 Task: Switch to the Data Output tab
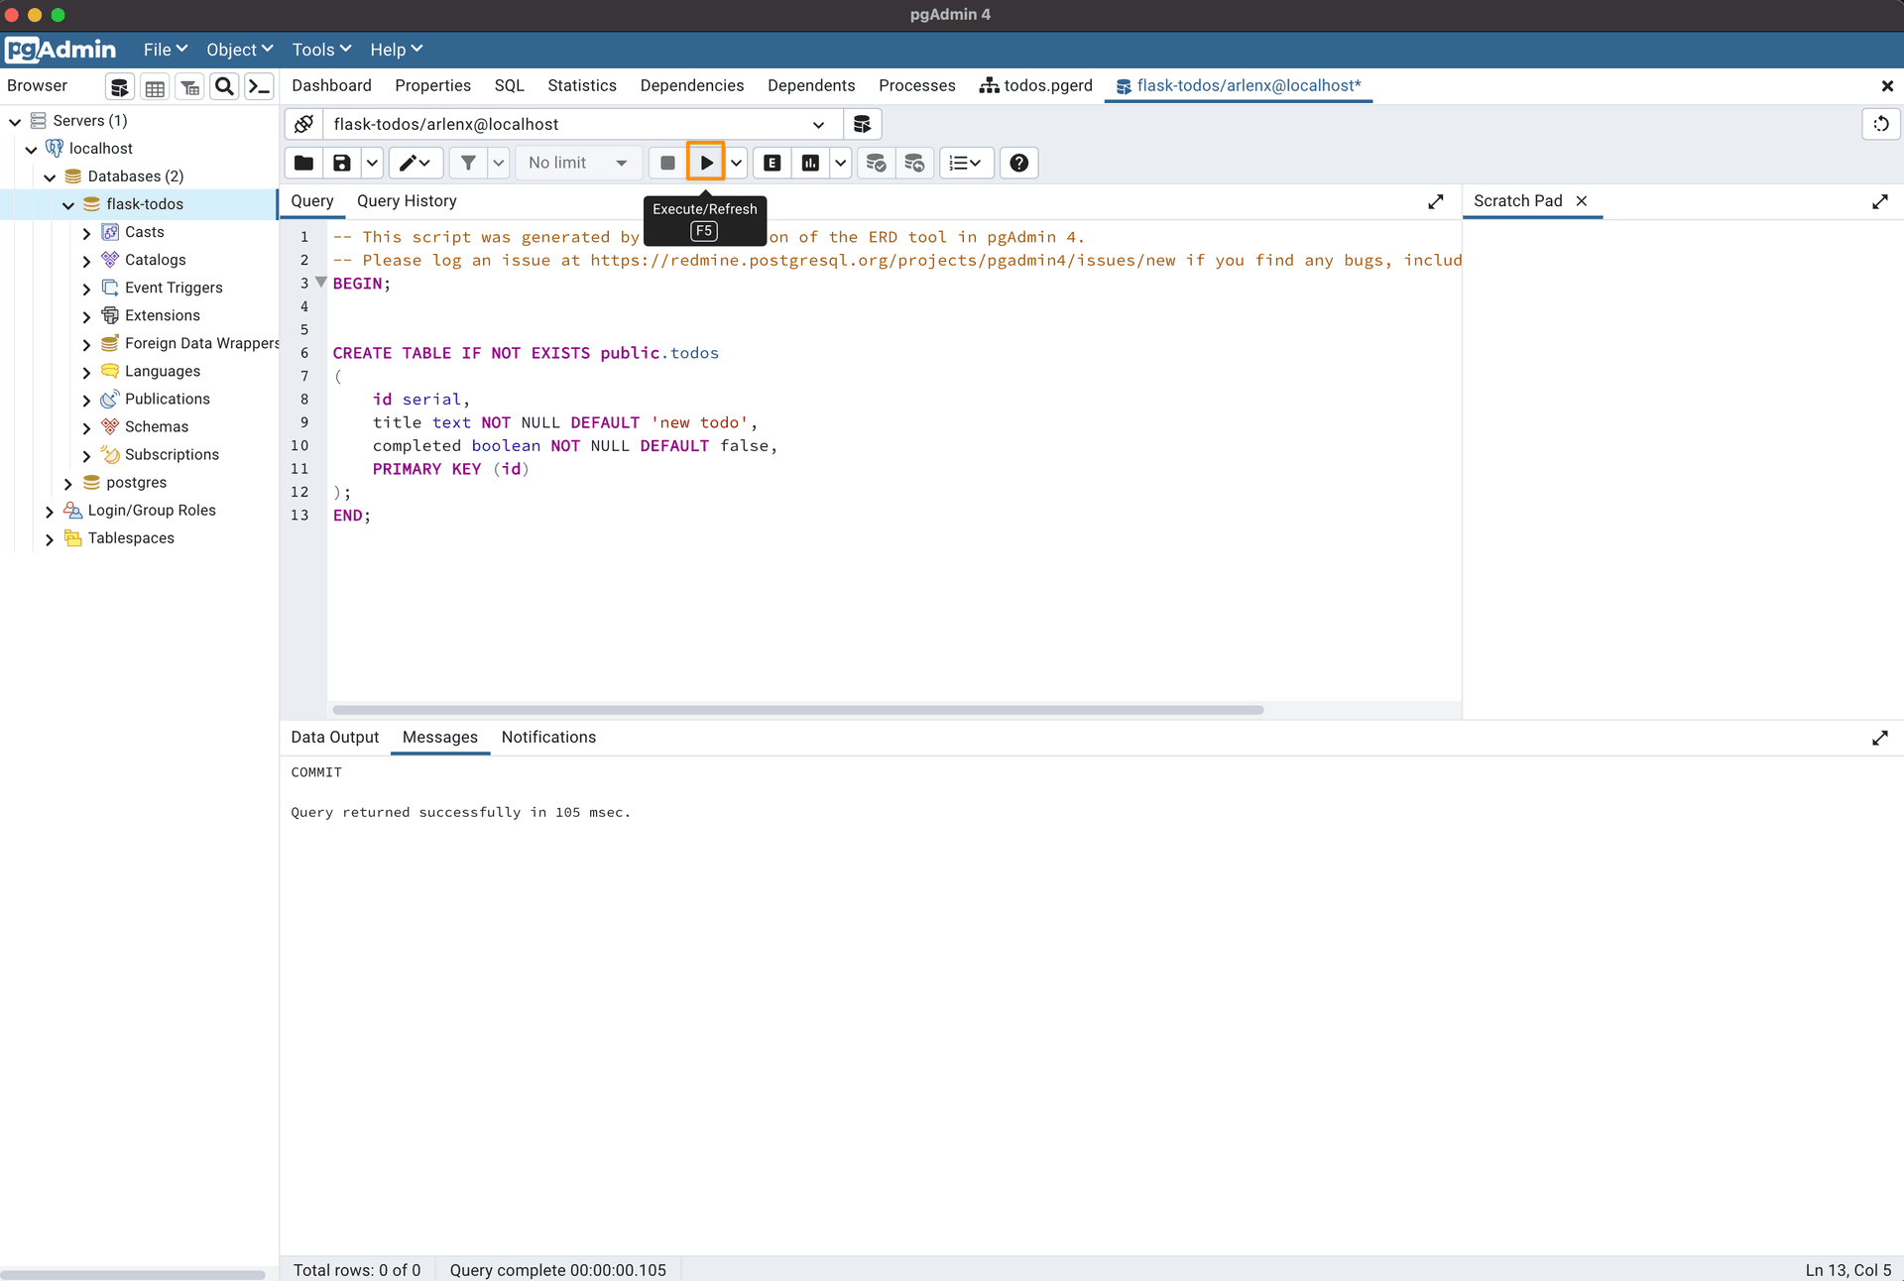click(x=334, y=738)
